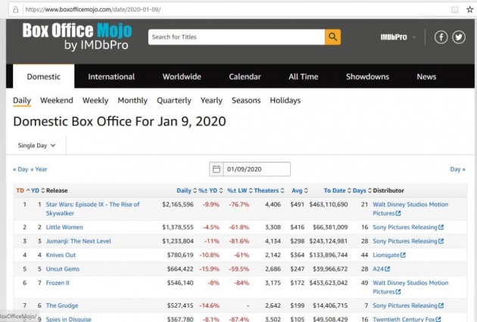Click the orange search magnifier button
This screenshot has width=477, height=322.
[x=332, y=37]
